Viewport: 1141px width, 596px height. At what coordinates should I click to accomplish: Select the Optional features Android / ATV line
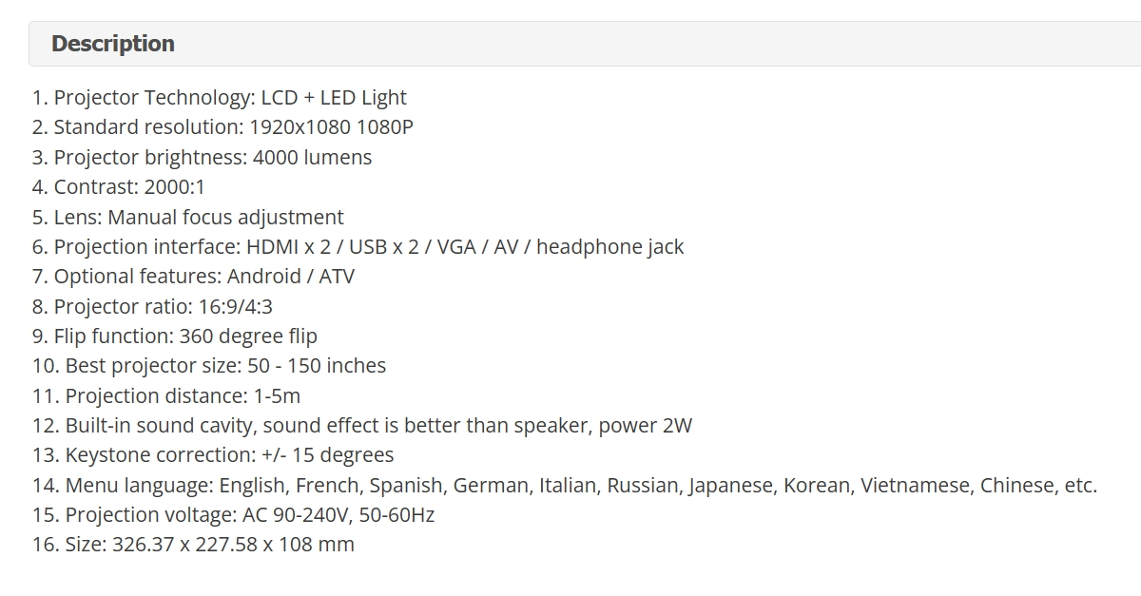tap(194, 277)
